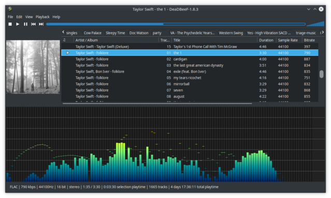
Task: Click the playlist horizontal scrollbar
Action: pos(157,104)
